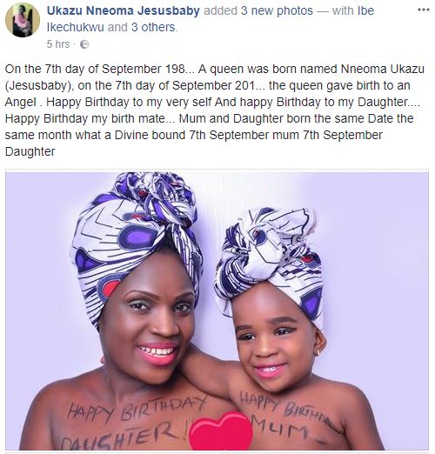Image resolution: width=435 pixels, height=454 pixels.
Task: Click the Ikechukwu name on second line
Action: 76,27
